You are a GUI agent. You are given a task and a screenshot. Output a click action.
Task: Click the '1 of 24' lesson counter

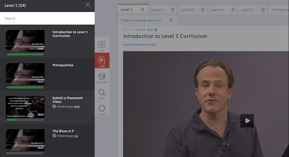click(140, 30)
